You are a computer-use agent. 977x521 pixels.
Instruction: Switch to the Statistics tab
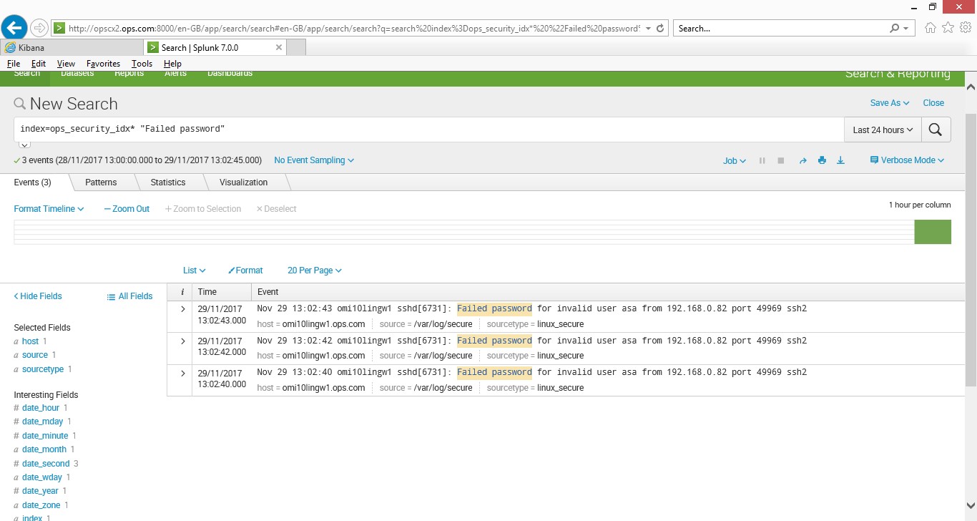(168, 182)
